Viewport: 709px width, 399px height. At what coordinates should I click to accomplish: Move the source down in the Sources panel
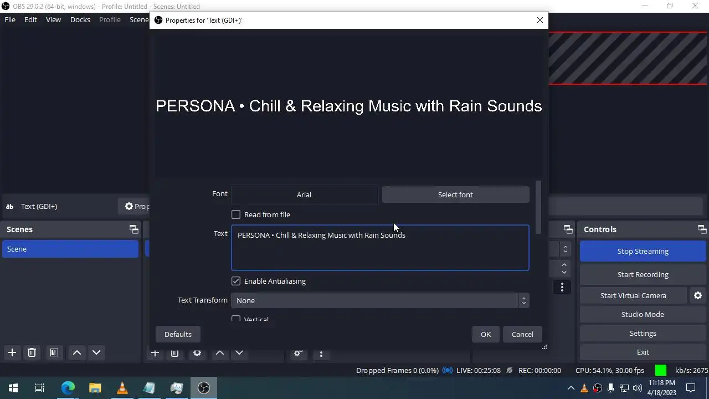[x=239, y=353]
